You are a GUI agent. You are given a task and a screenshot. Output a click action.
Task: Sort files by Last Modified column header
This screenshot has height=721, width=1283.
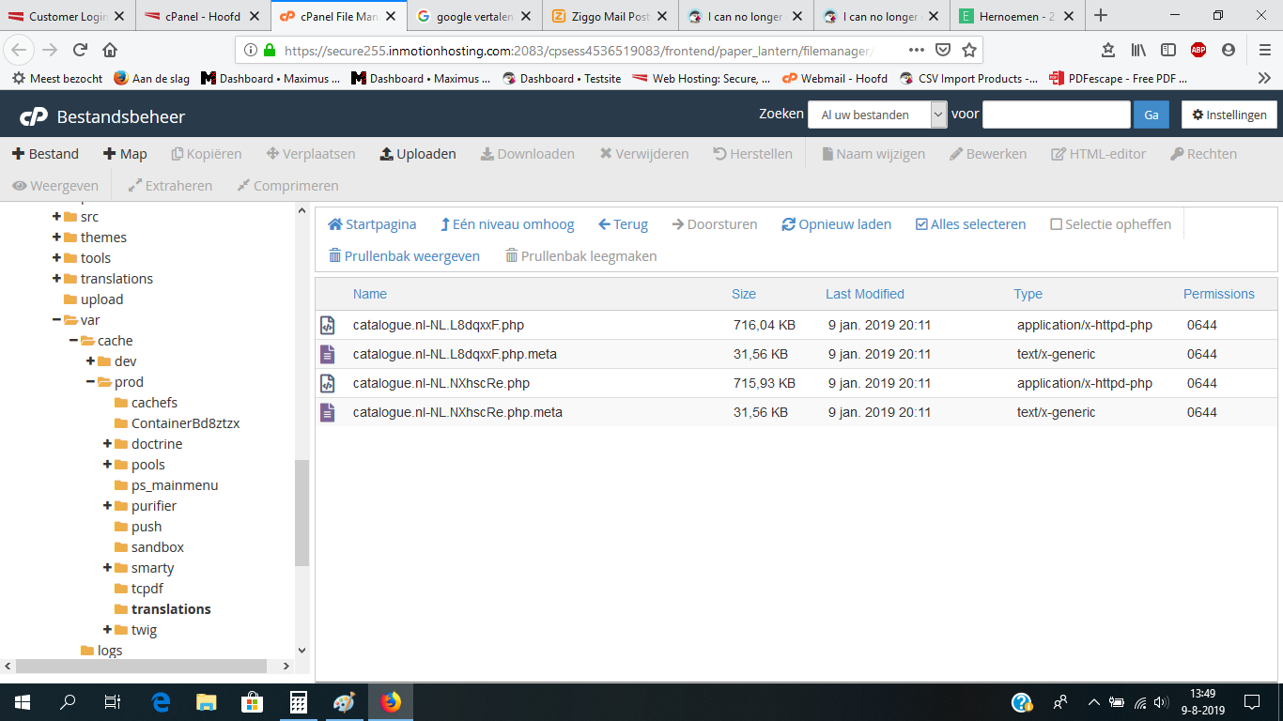coord(865,294)
